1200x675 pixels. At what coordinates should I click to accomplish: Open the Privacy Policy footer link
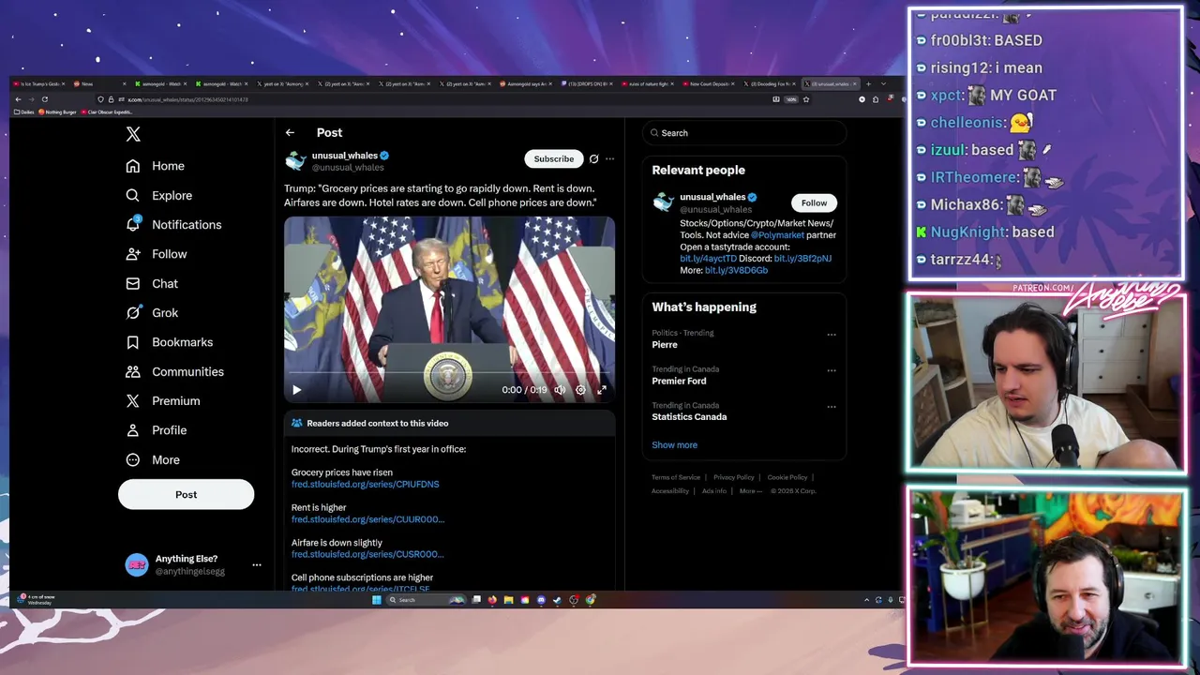tap(734, 477)
